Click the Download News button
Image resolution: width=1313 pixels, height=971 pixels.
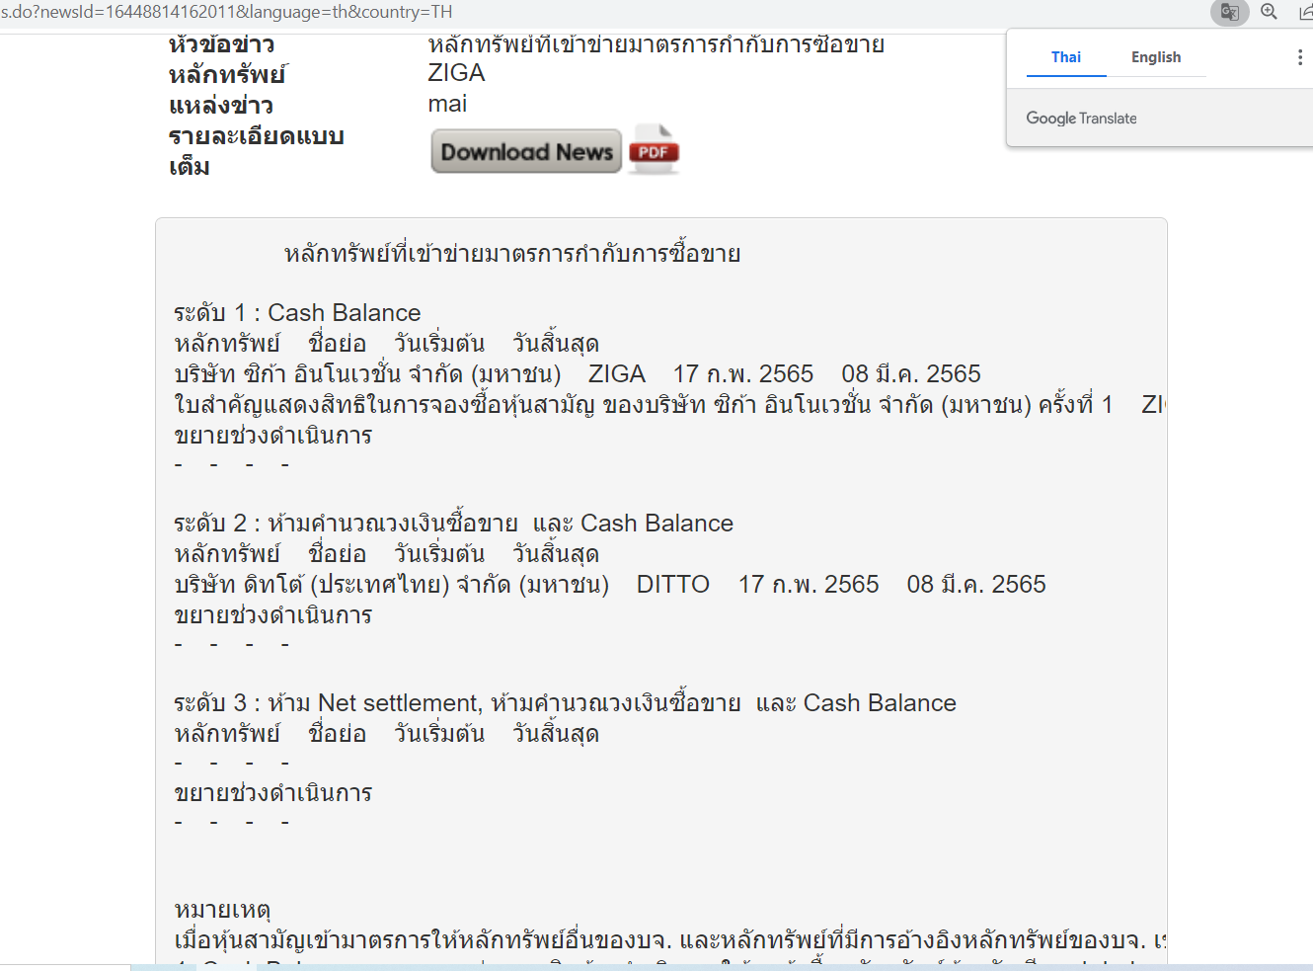point(526,151)
